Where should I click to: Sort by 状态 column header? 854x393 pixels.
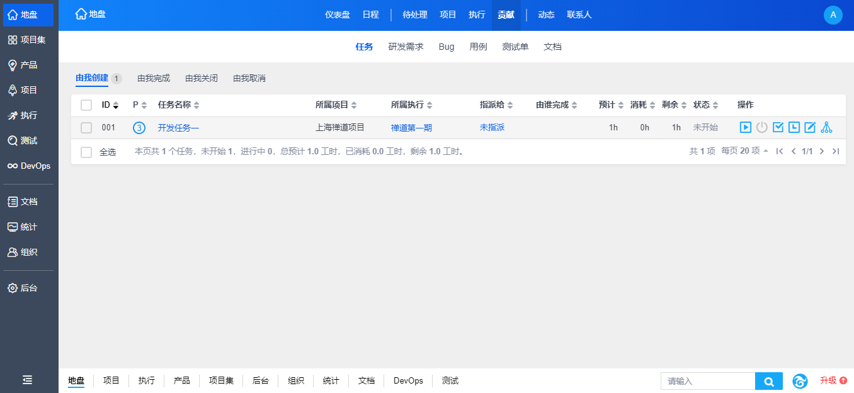point(705,105)
